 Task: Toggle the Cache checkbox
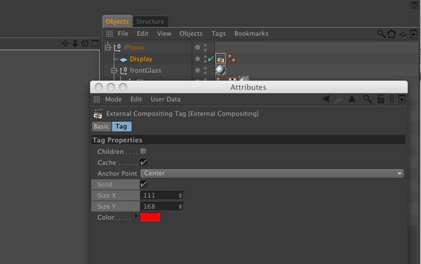pos(144,162)
